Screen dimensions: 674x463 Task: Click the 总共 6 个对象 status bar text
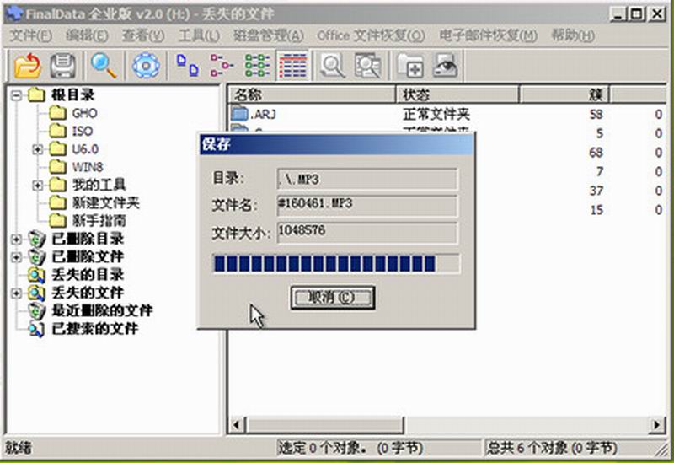tap(552, 449)
